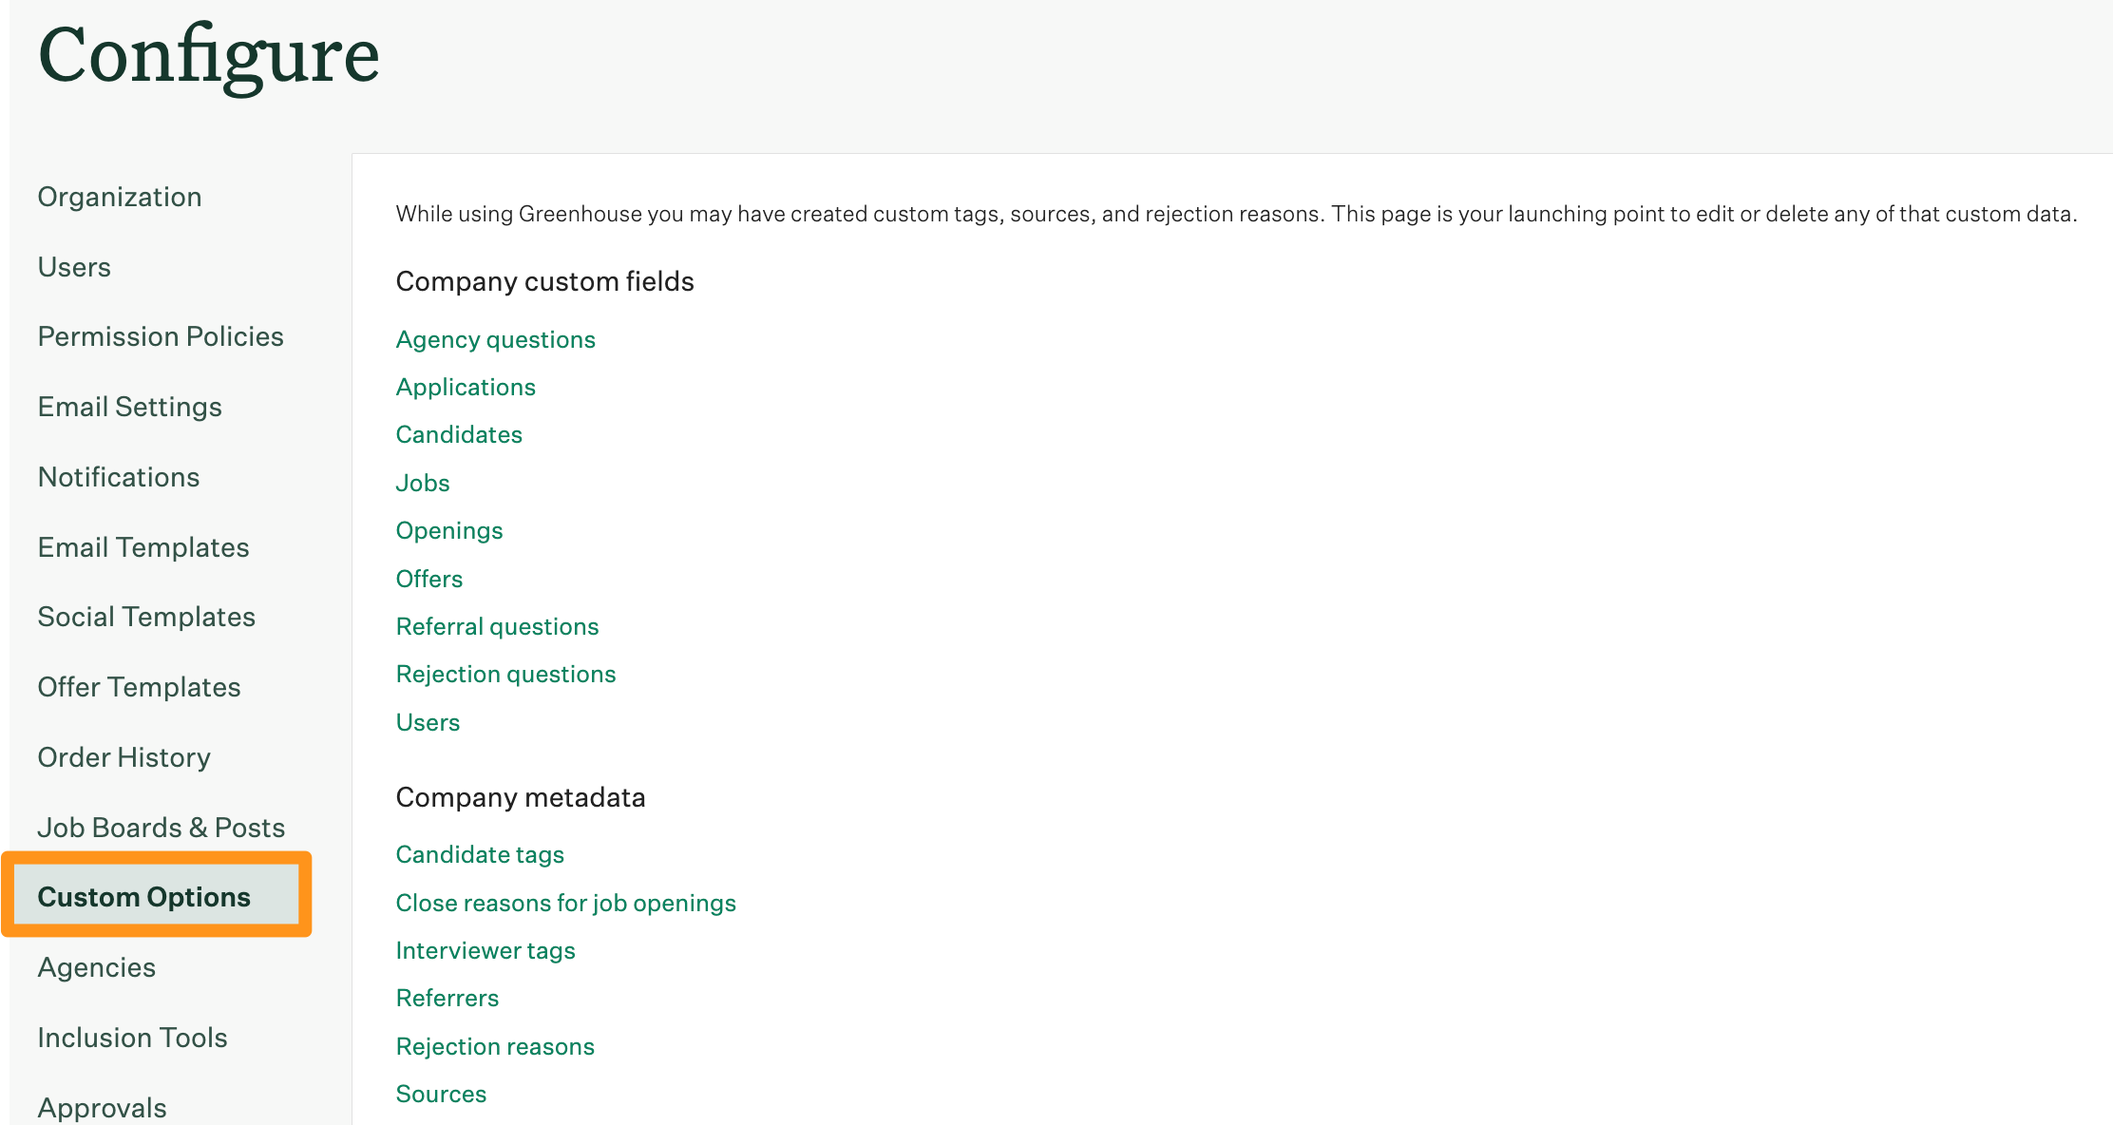Click the Sources metadata link
The height and width of the screenshot is (1125, 2113).
click(x=441, y=1094)
